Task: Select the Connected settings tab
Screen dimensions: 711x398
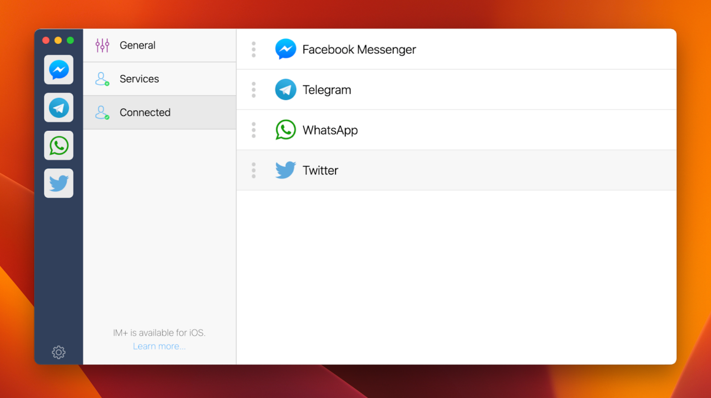Action: click(160, 112)
